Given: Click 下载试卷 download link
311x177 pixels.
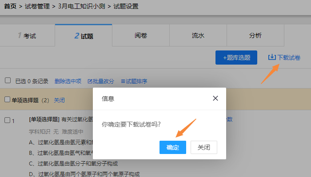Looking at the screenshot, I should (x=284, y=58).
